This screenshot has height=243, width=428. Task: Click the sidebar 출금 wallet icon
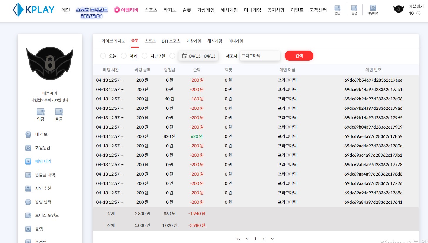(59, 112)
